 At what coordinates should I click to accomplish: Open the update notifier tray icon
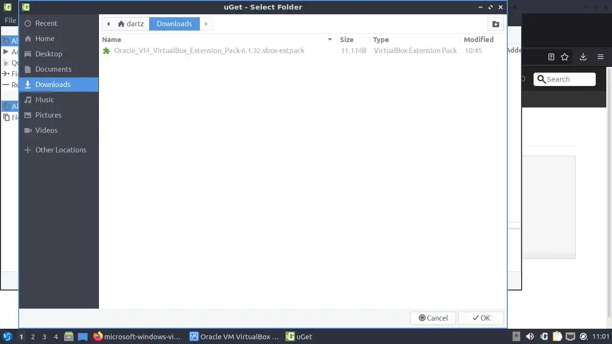point(583,337)
